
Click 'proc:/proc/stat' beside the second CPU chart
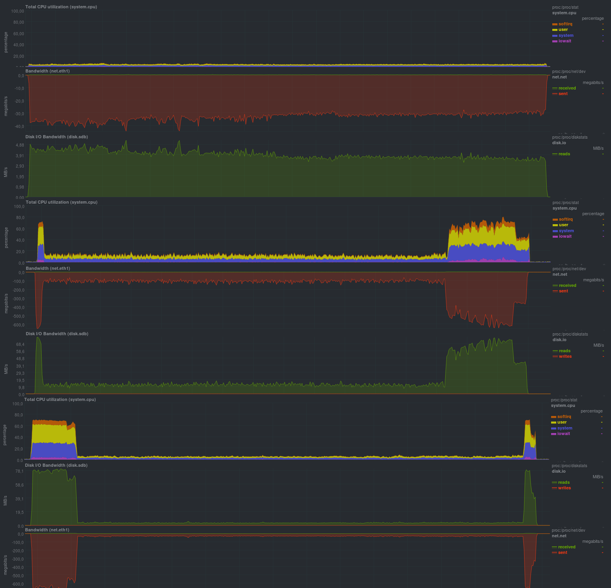point(566,203)
